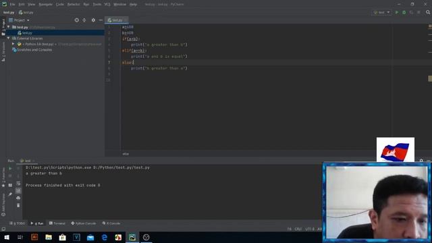This screenshot has height=243, width=432.
Task: Collapse all in Project panel
Action: coord(84,20)
